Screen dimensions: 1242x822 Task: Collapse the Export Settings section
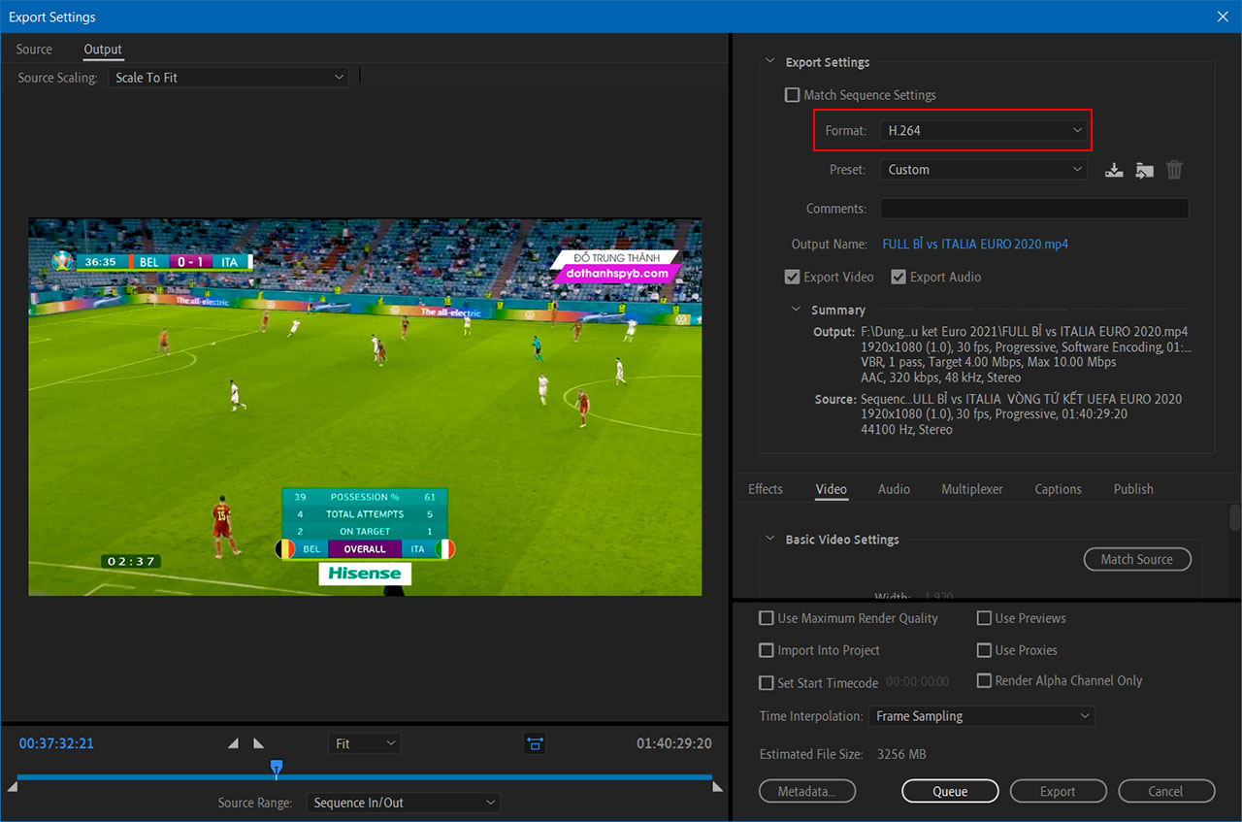[x=770, y=62]
